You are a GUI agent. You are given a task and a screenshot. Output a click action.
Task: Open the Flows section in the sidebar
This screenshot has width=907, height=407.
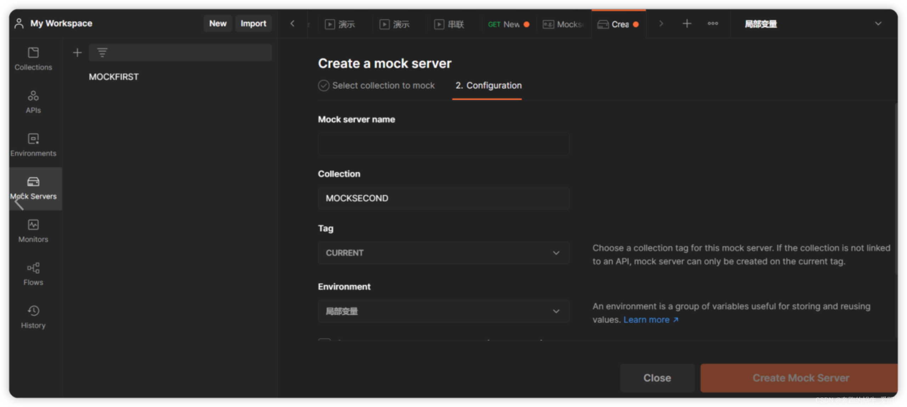click(33, 274)
